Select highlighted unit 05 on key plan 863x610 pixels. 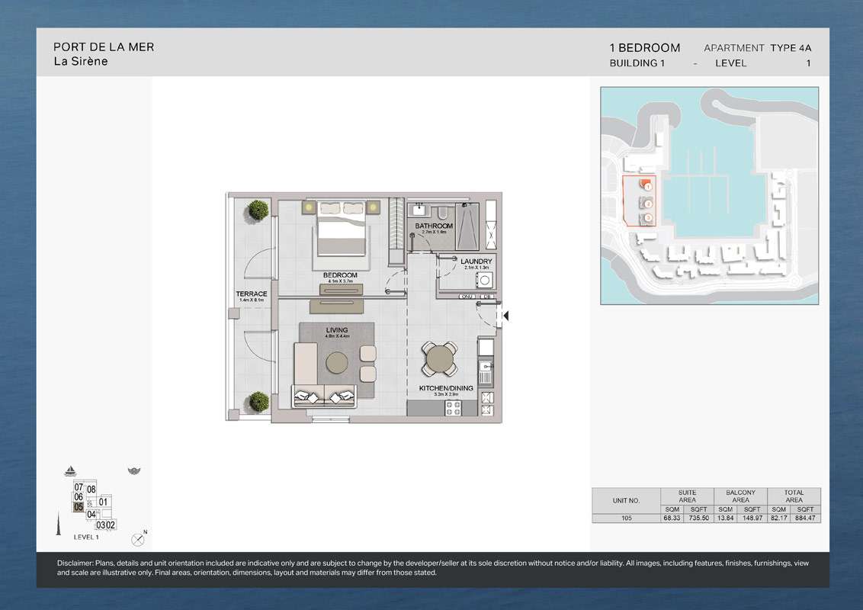[x=78, y=506]
